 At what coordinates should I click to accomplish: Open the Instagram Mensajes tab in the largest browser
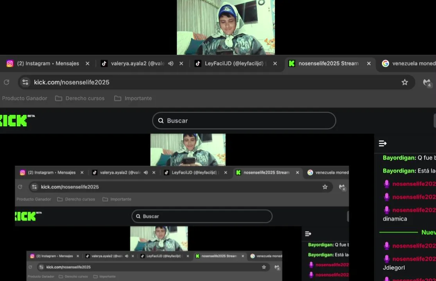click(48, 64)
